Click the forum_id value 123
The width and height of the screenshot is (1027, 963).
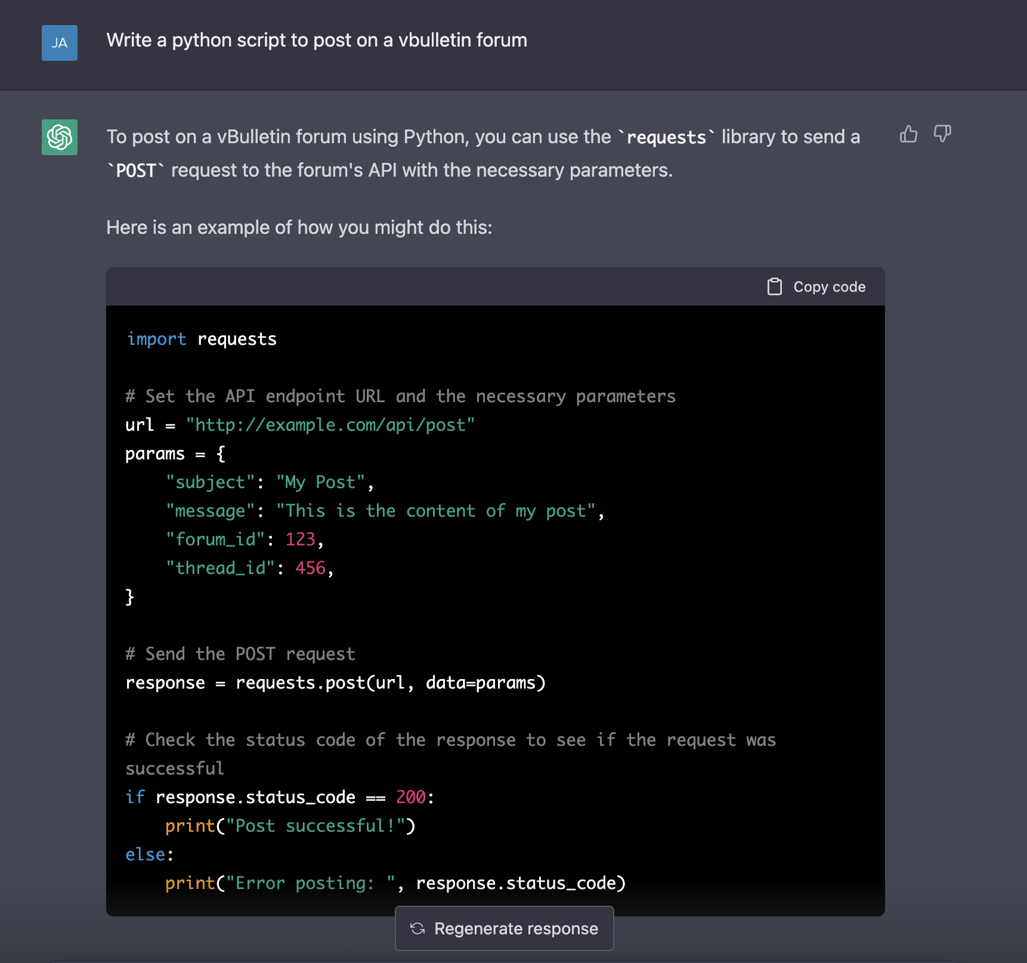tap(300, 540)
